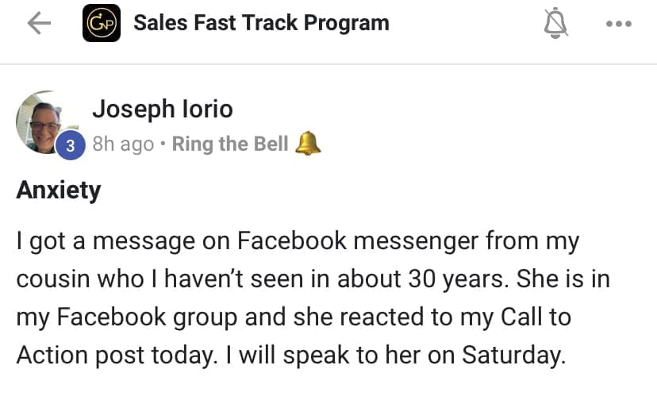This screenshot has width=657, height=396.
Task: Open the GP group logo
Action: (102, 23)
